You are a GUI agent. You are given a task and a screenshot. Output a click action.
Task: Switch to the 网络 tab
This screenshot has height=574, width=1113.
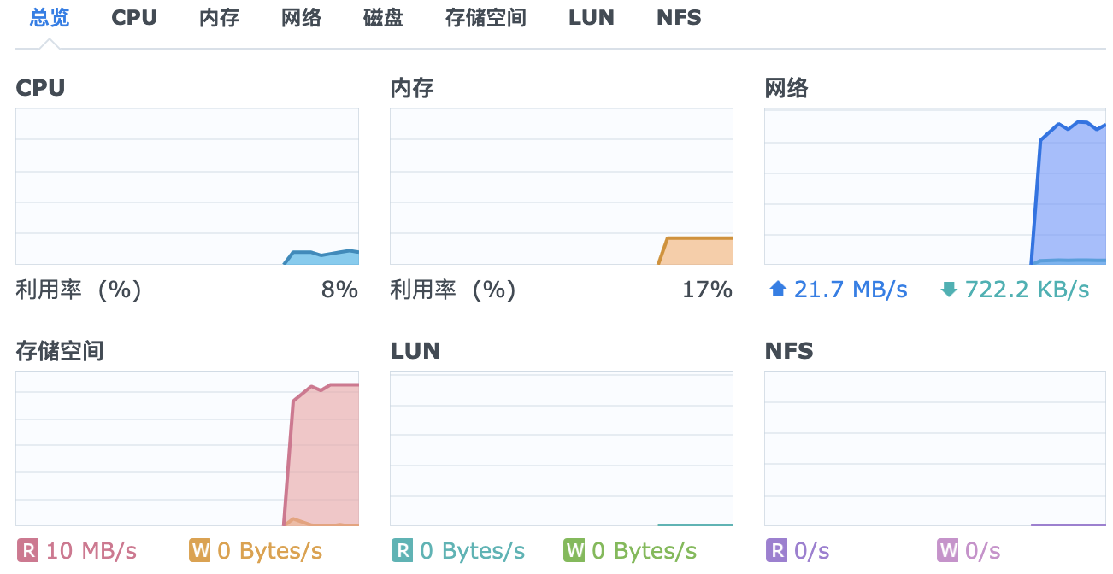300,17
